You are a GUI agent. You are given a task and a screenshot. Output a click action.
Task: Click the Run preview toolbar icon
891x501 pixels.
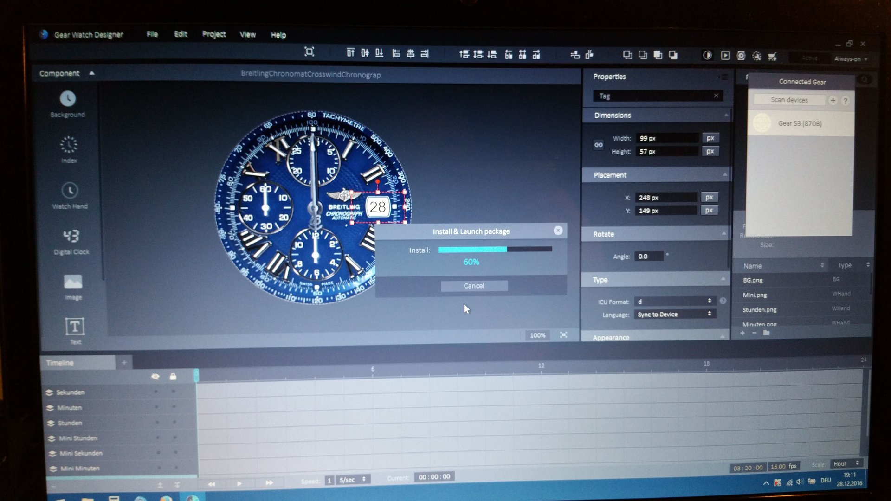725,56
